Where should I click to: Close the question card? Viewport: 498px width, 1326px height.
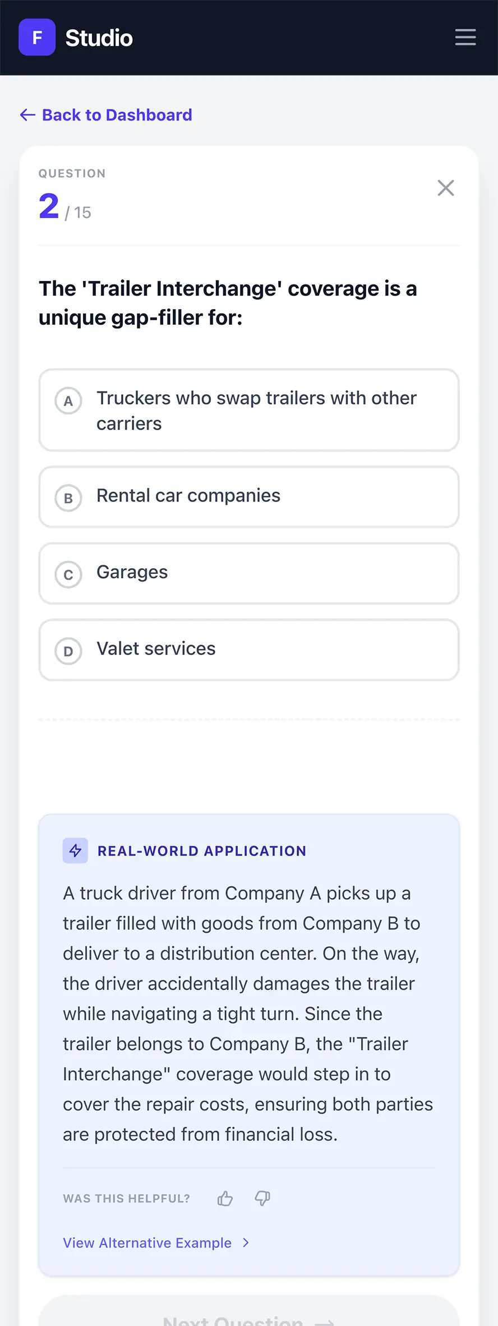click(x=445, y=188)
